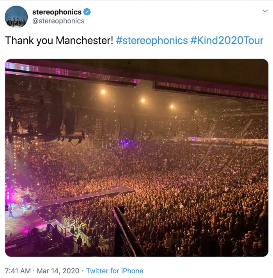This screenshot has width=273, height=278.
Task: Open the Twitter for iPhone source link
Action: click(115, 271)
